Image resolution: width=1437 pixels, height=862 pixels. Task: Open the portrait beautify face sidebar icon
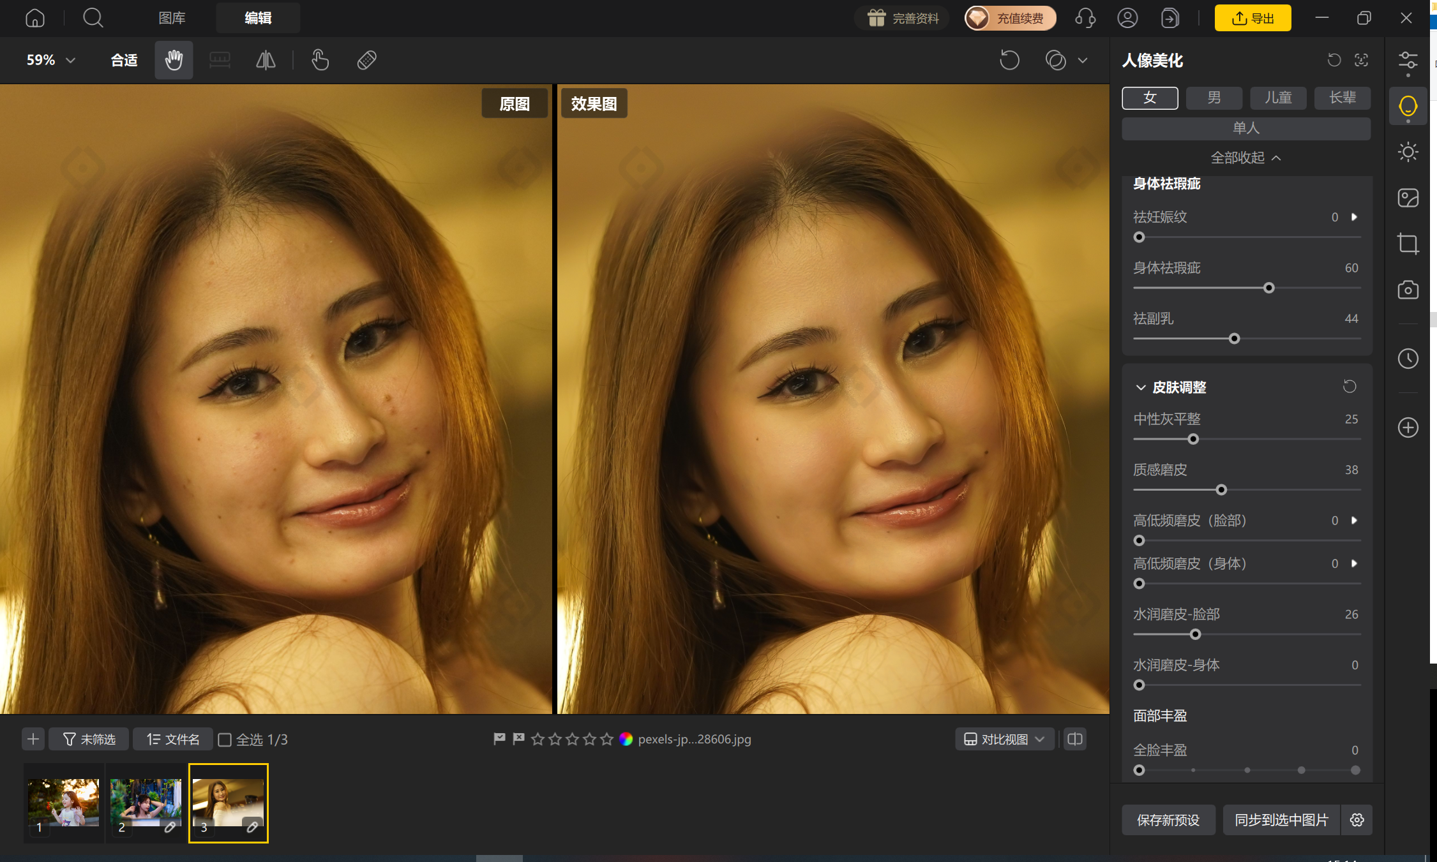[x=1408, y=106]
